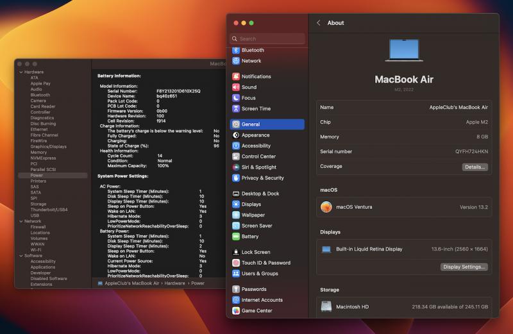
Task: Select Memory in hardware list
Action: pos(38,153)
